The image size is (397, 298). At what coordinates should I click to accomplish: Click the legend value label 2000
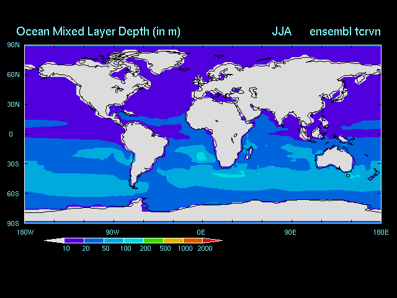204,249
